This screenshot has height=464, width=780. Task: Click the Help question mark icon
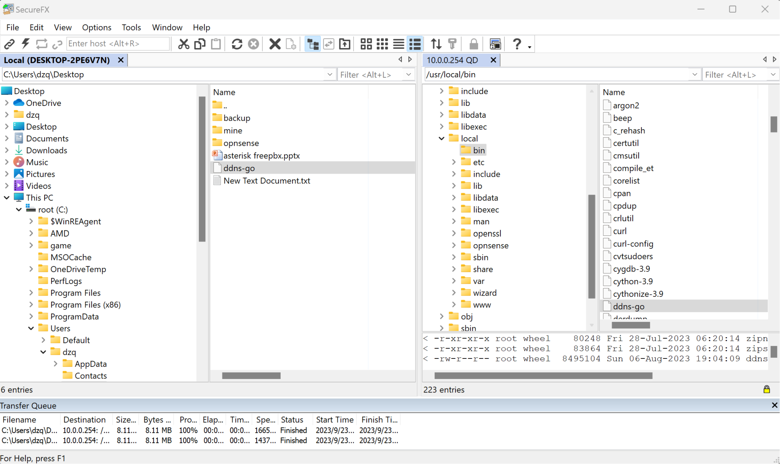pyautogui.click(x=516, y=44)
